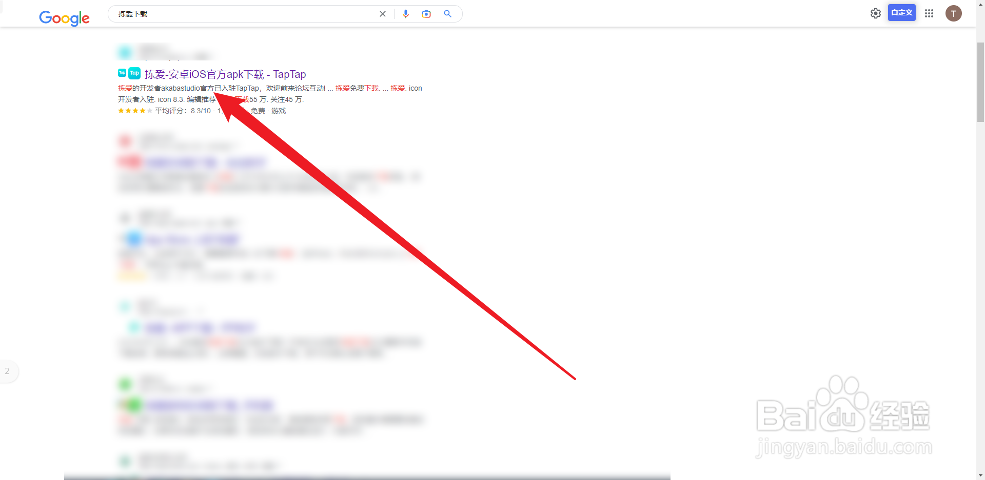Open the quick settings gear icon
The height and width of the screenshot is (480, 985).
pos(876,13)
